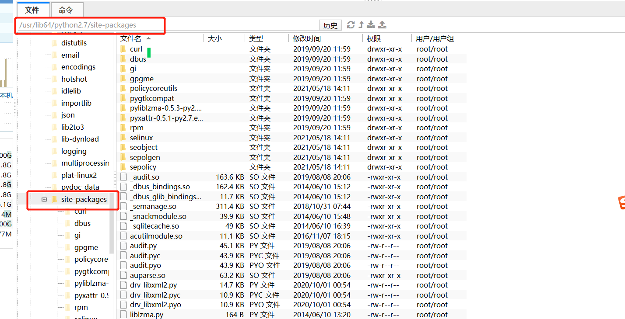
Task: Open the gpgme folder in the file list
Action: pos(140,78)
